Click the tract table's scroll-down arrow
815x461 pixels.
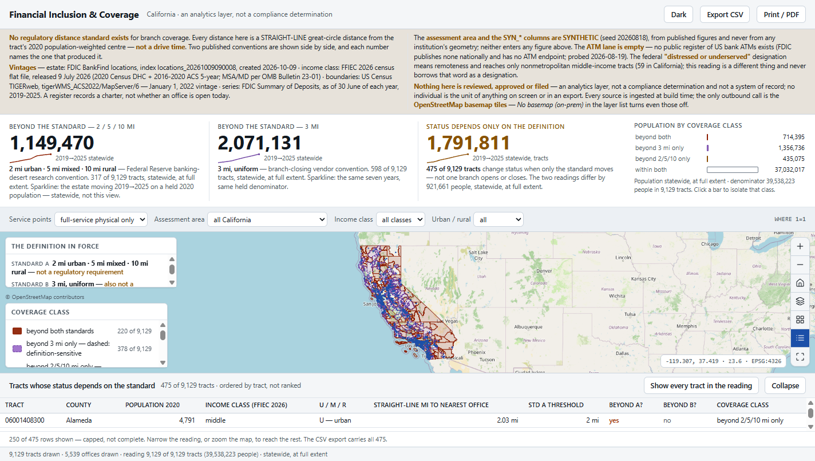click(x=810, y=426)
